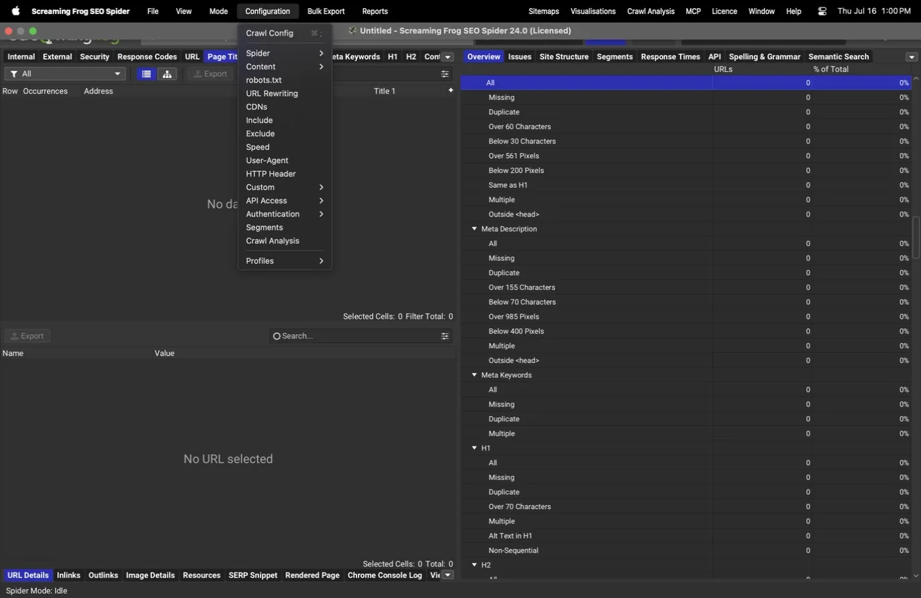Expand the Custom submenu
The height and width of the screenshot is (598, 921).
[x=285, y=187]
